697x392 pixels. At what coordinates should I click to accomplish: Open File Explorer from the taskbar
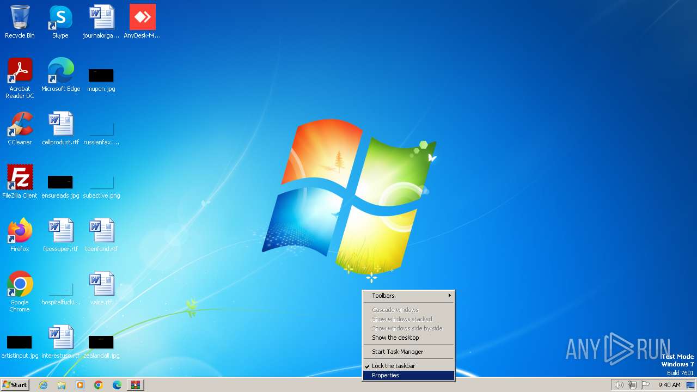[x=62, y=385]
